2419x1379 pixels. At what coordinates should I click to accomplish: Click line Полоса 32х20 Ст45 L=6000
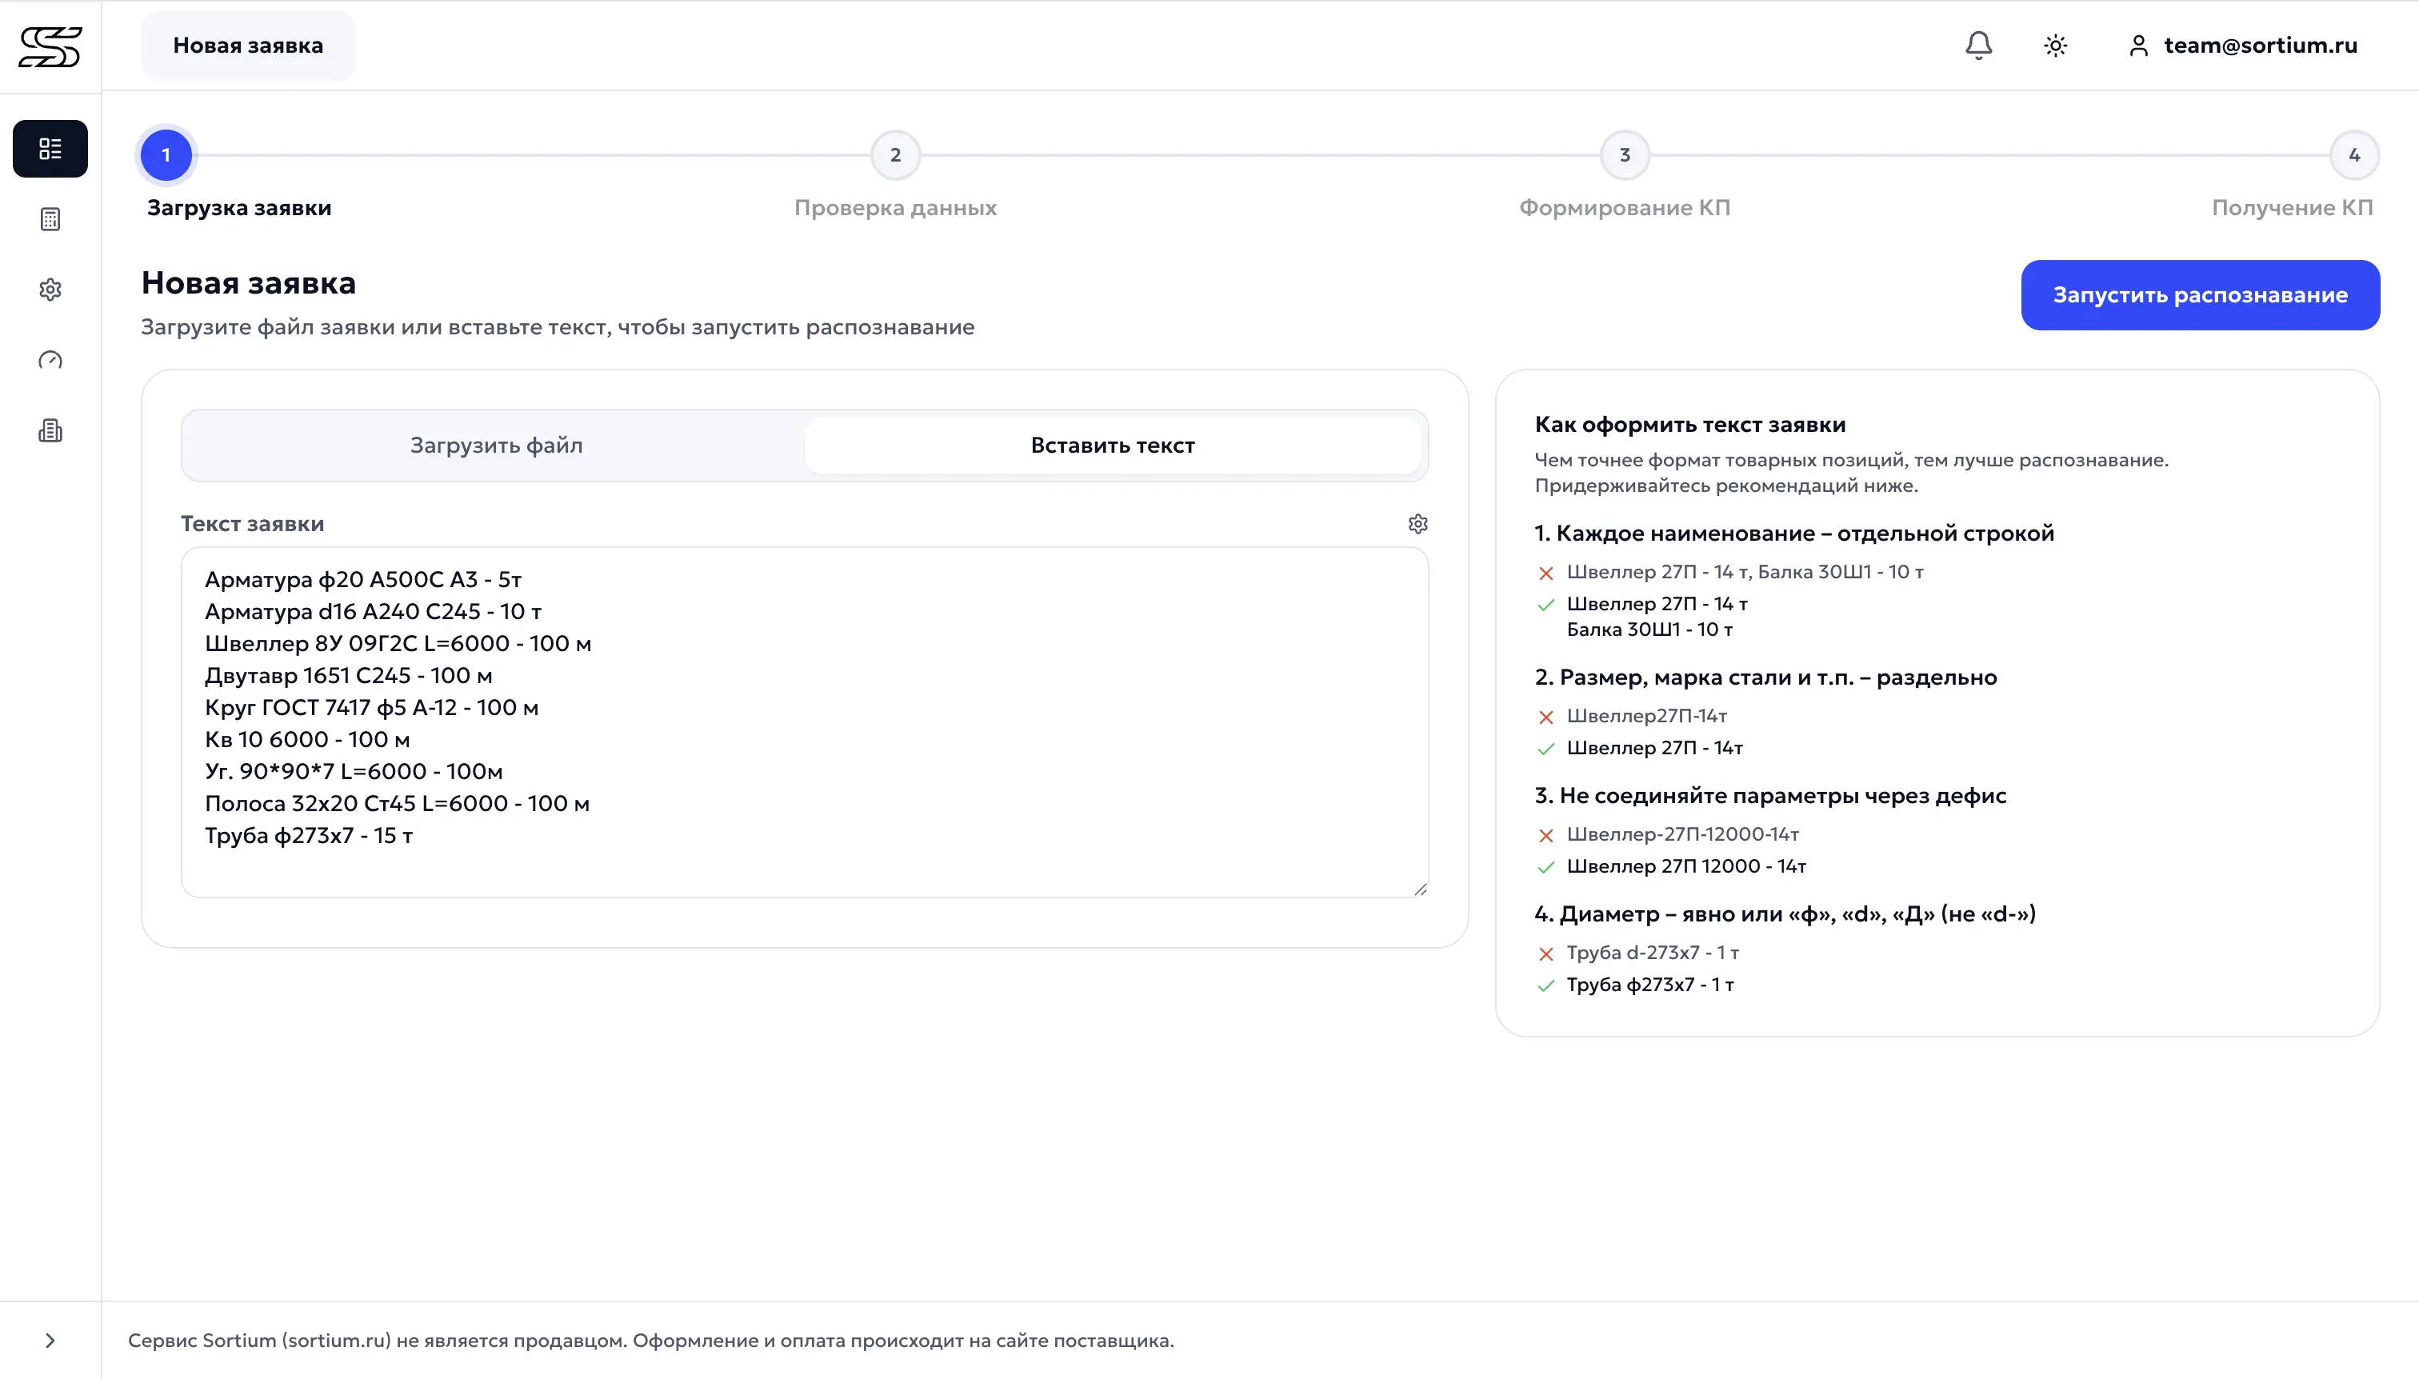[397, 804]
